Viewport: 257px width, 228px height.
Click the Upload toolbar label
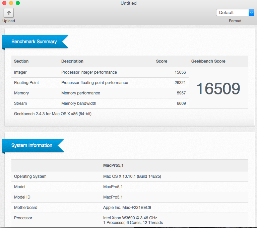click(9, 21)
